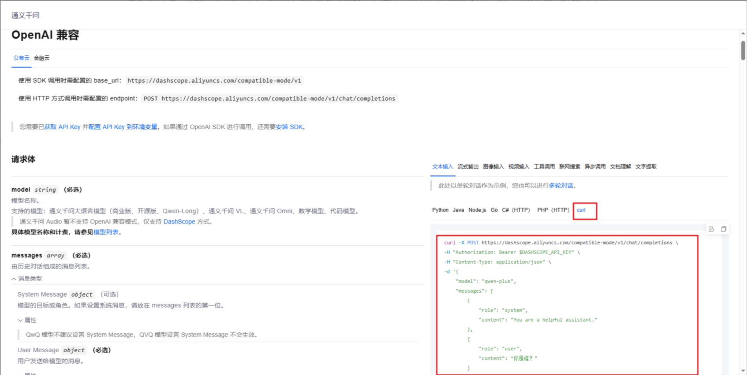Click the model parameter name
747x375 pixels.
[x=21, y=190]
